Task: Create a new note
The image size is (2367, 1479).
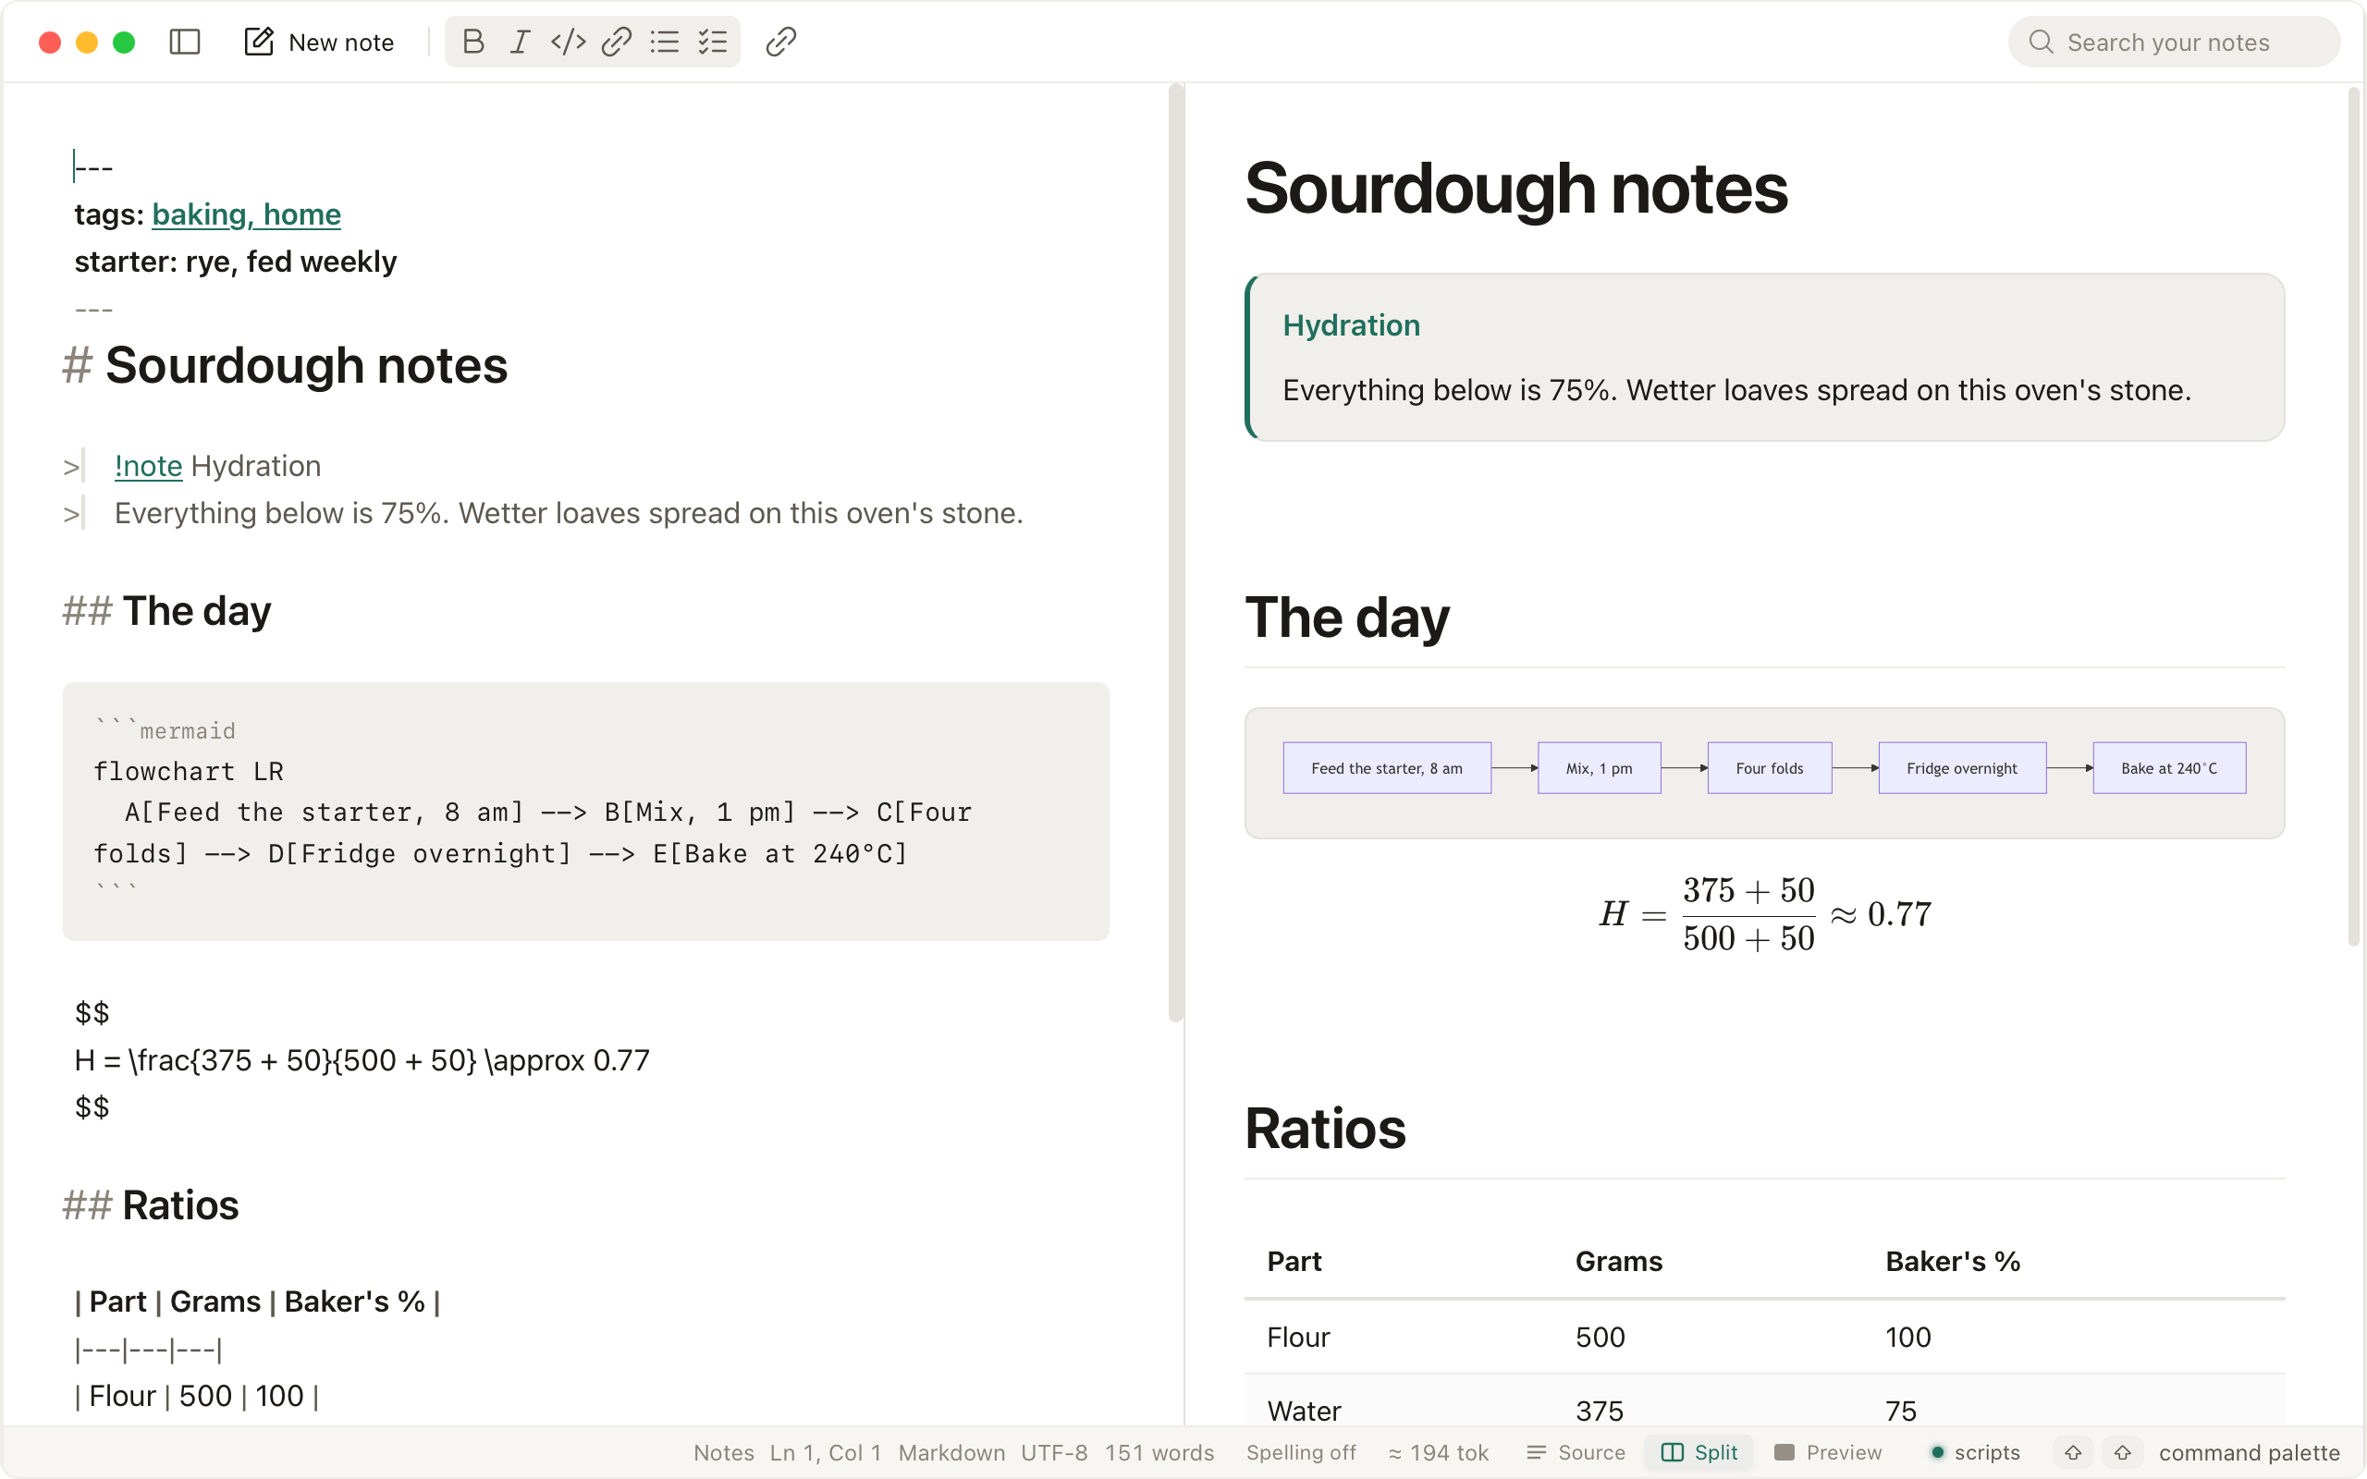Action: pos(319,43)
